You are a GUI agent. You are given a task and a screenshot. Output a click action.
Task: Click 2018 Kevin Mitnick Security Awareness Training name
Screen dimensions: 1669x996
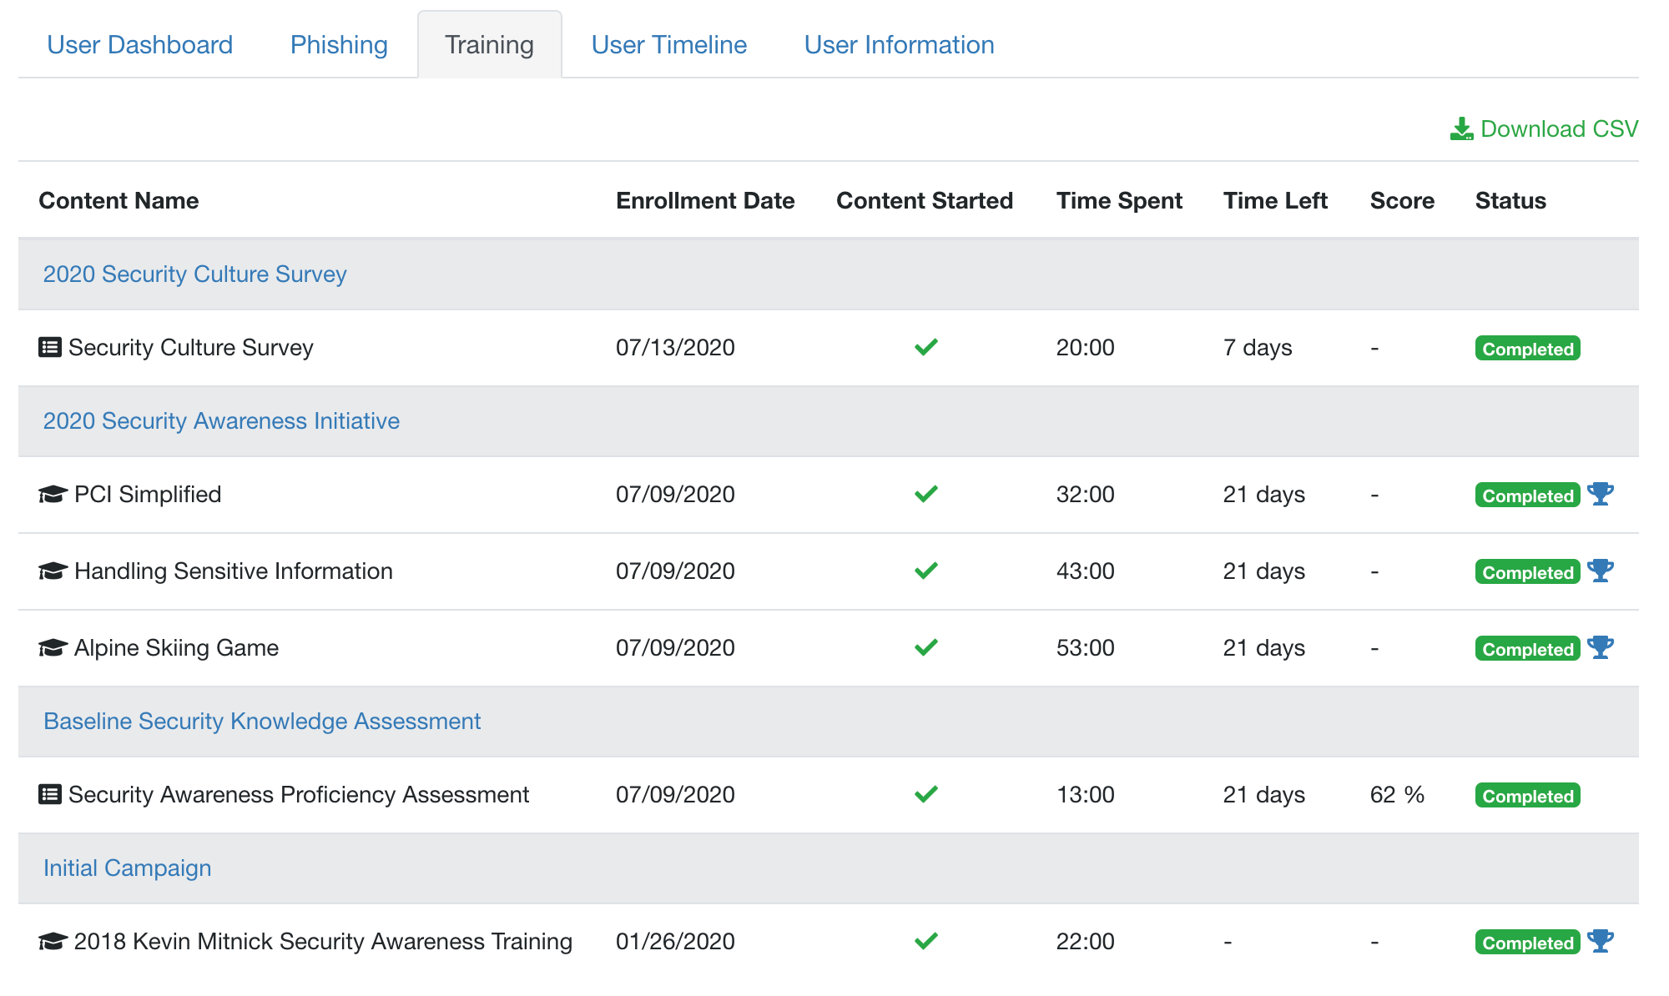click(x=323, y=942)
